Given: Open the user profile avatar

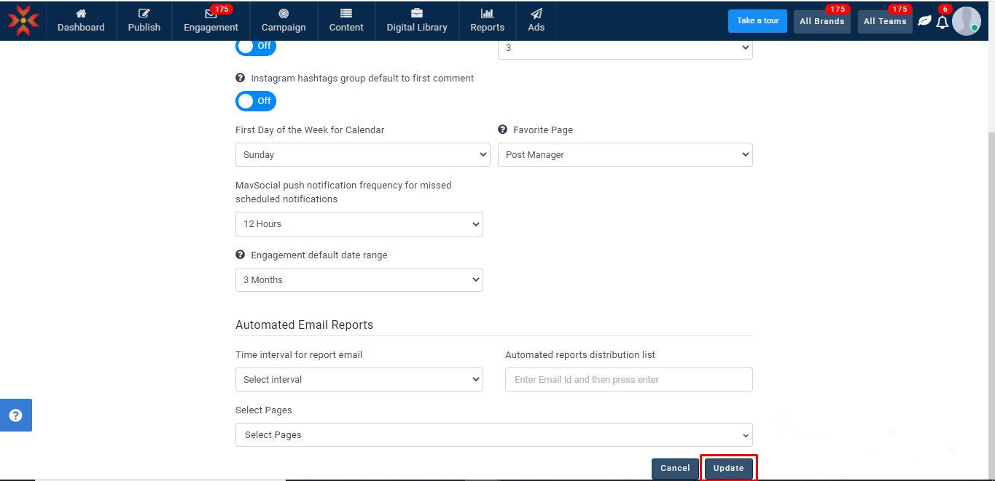Looking at the screenshot, I should pos(967,21).
